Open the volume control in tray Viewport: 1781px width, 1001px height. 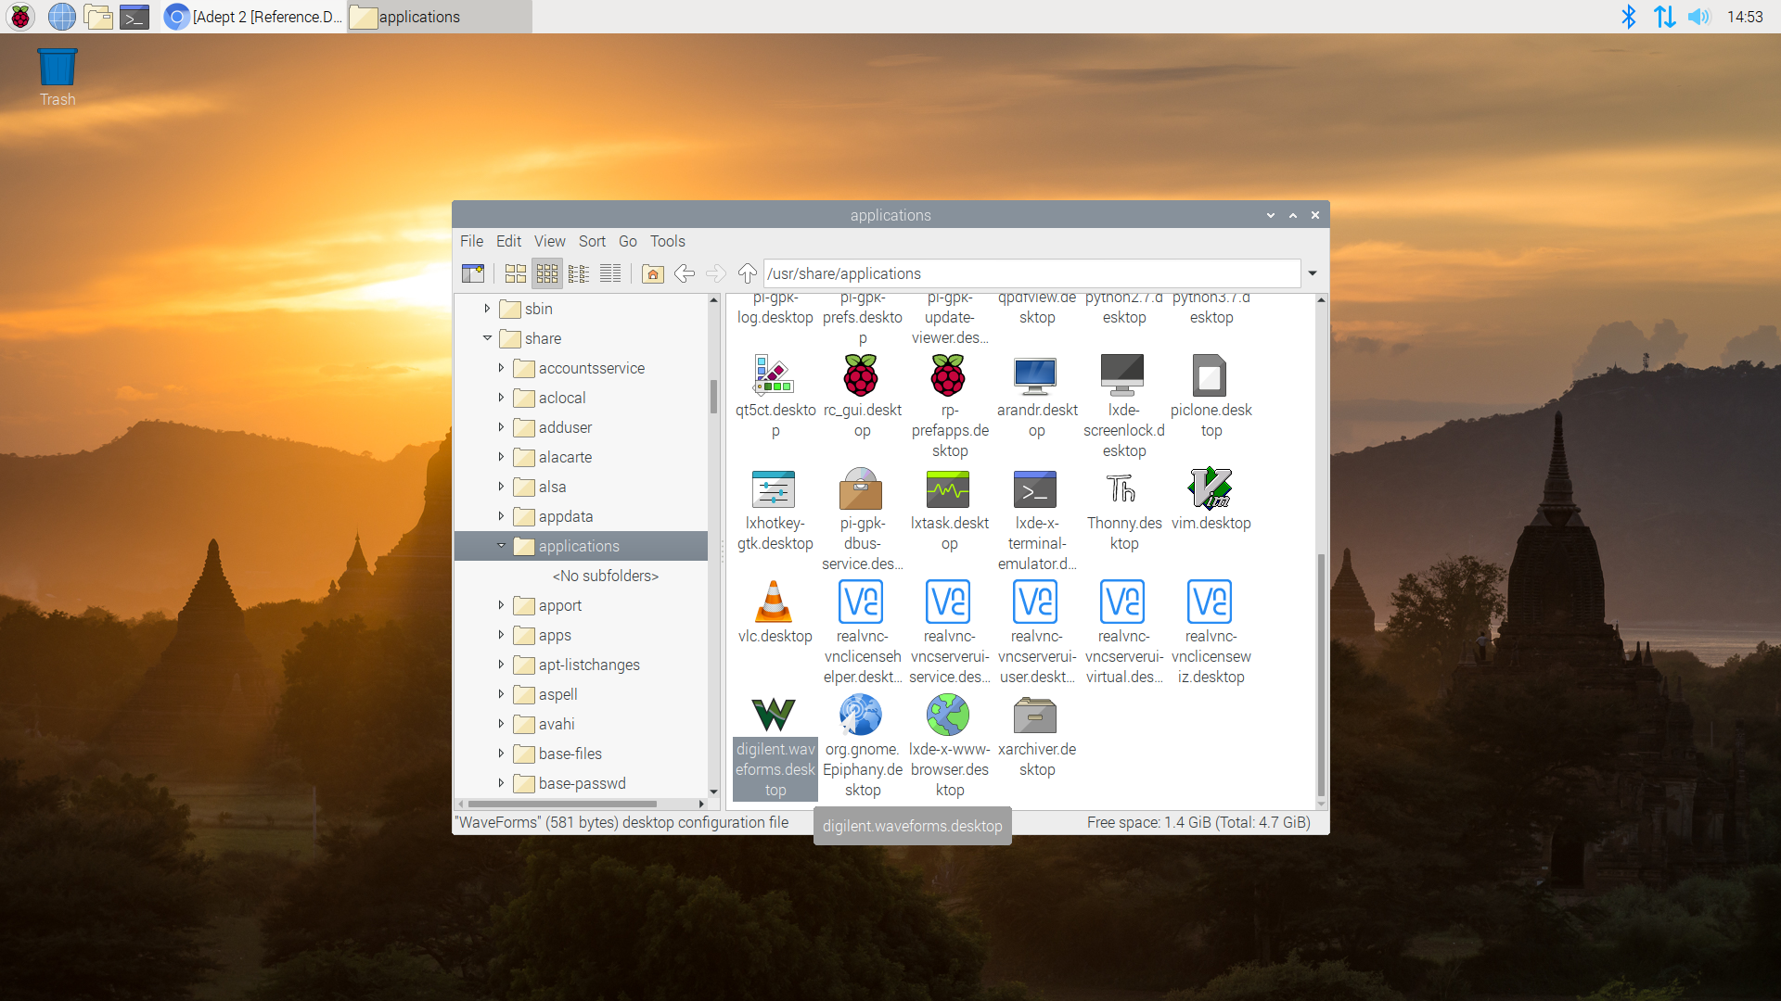(x=1698, y=17)
